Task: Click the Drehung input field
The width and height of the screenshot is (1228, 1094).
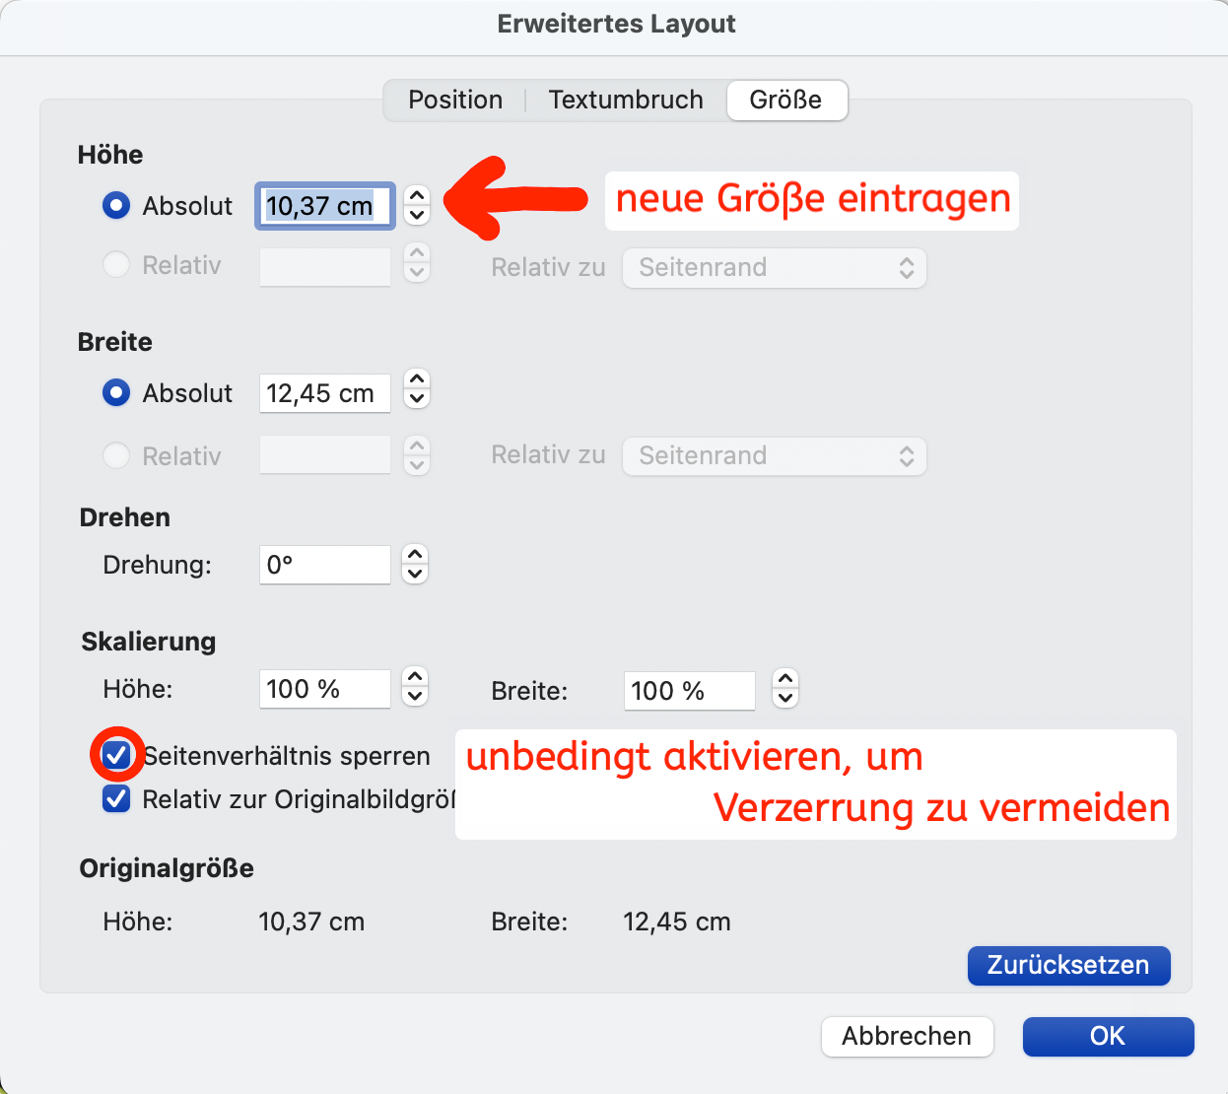Action: 324,565
